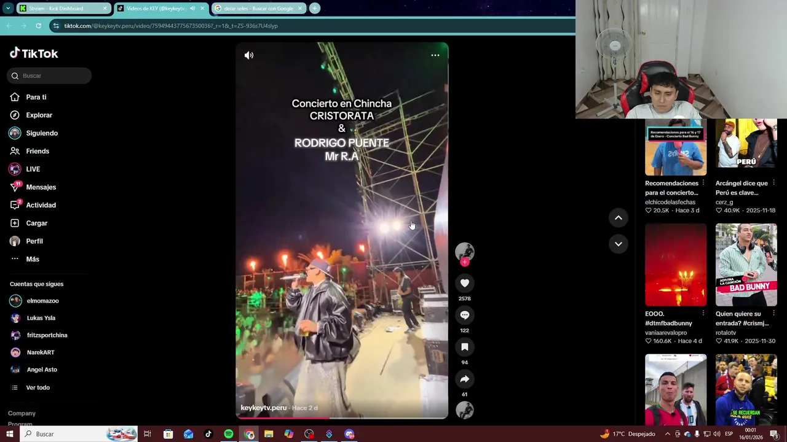Open the three-dot video options menu

(435, 55)
